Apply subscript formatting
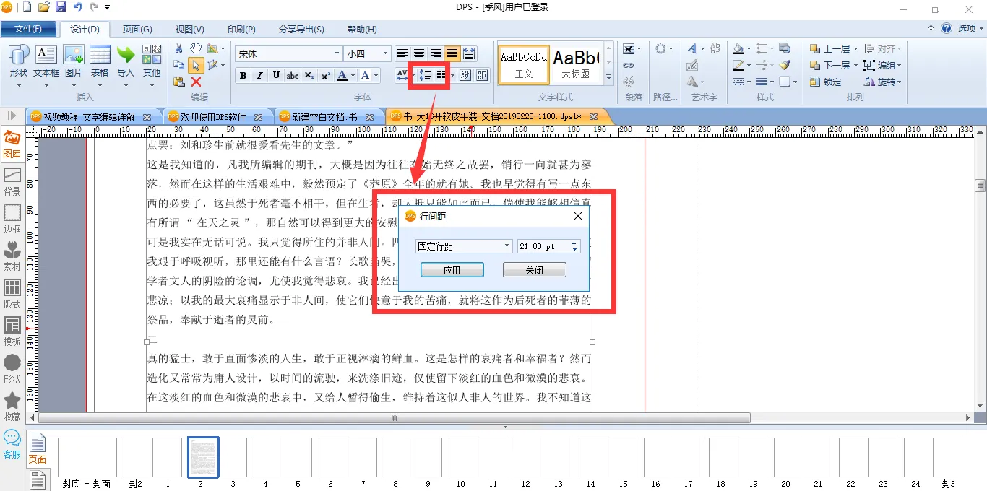 309,76
